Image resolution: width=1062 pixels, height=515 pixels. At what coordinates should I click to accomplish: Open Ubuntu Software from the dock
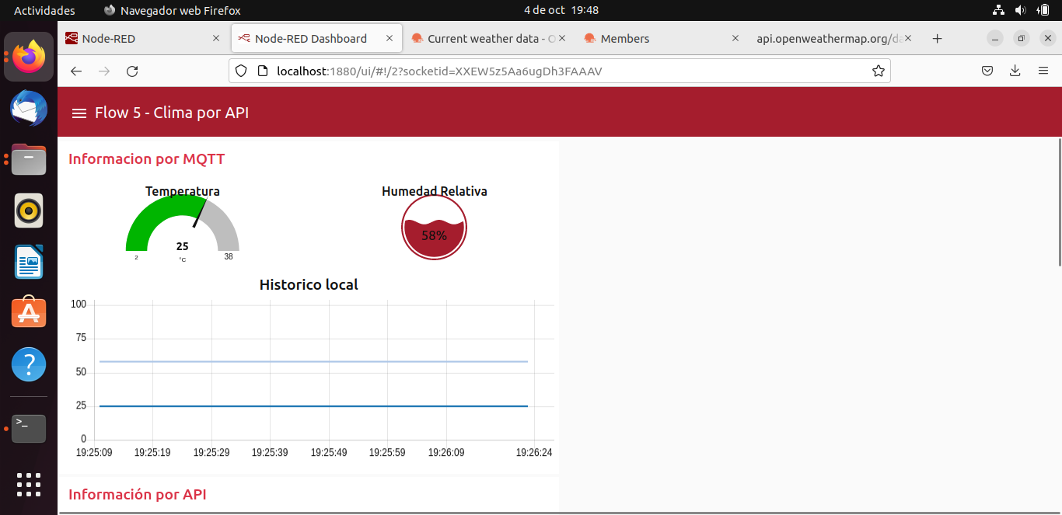(28, 313)
